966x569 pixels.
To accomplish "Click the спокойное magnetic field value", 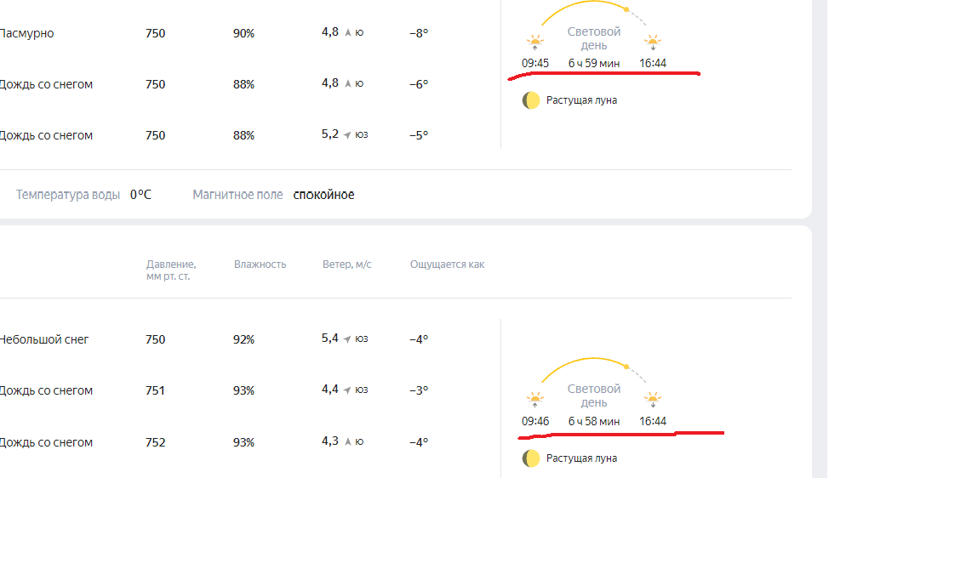I will 324,195.
